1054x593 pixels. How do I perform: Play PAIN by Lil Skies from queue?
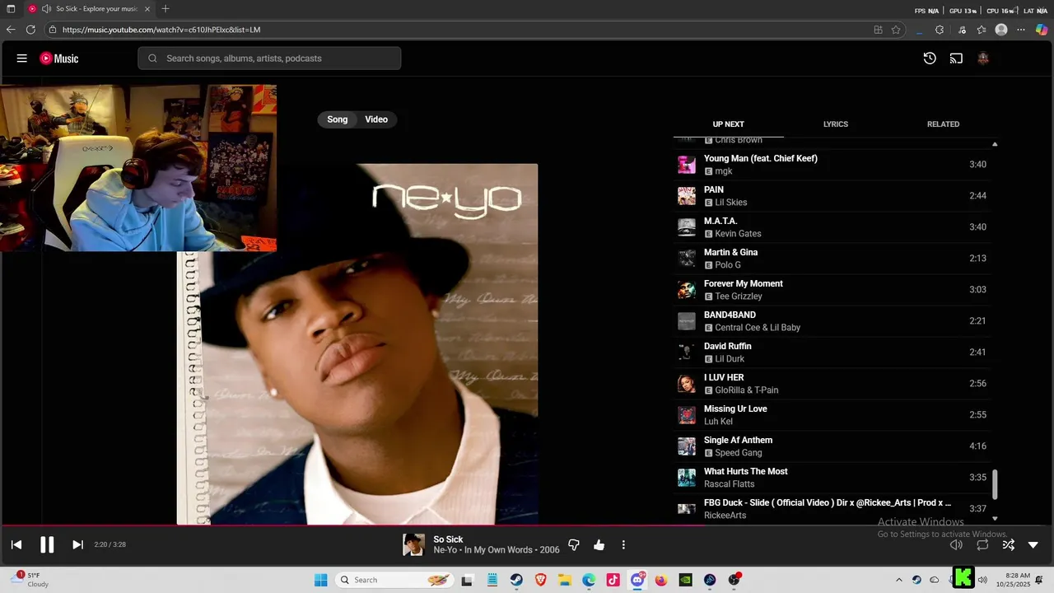(832, 196)
